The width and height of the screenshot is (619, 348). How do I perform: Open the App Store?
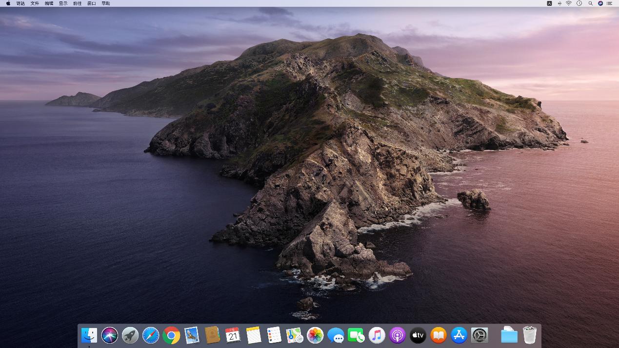pos(458,335)
